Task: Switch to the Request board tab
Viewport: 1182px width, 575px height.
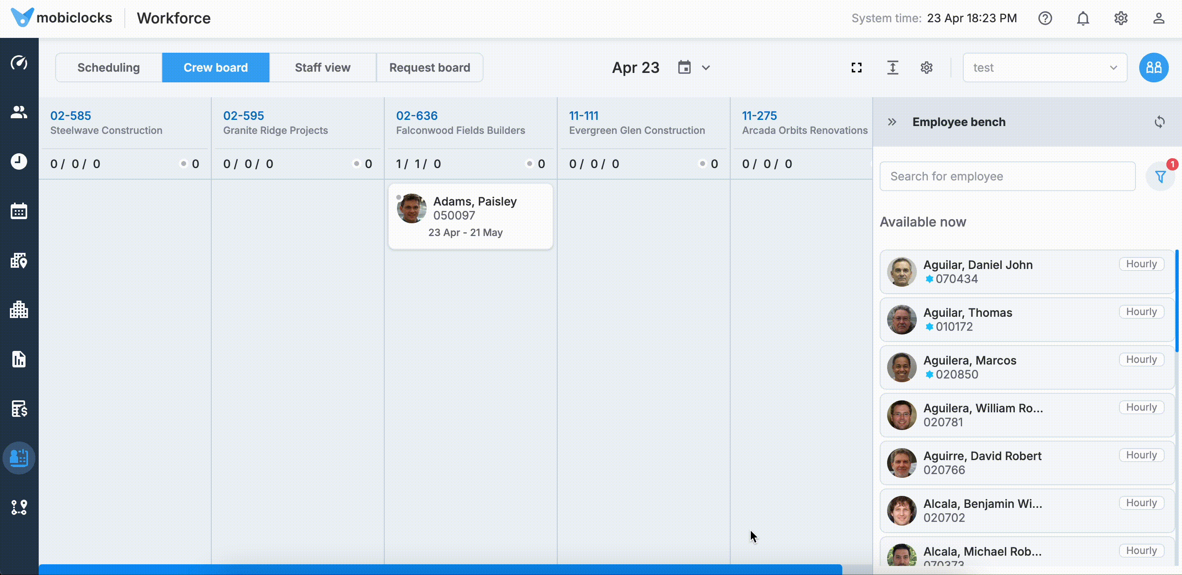Action: point(430,68)
